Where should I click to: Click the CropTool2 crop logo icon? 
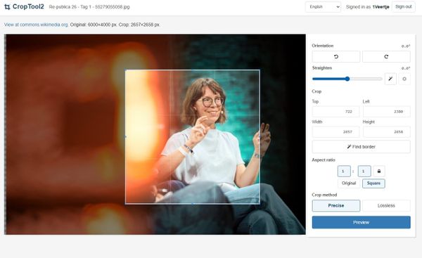pyautogui.click(x=7, y=7)
